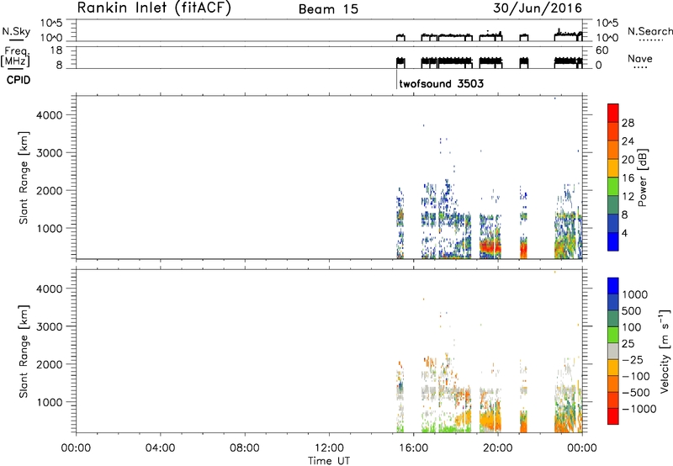Click the date '30/Jun/2016'
This screenshot has height=466, width=673.
(538, 8)
